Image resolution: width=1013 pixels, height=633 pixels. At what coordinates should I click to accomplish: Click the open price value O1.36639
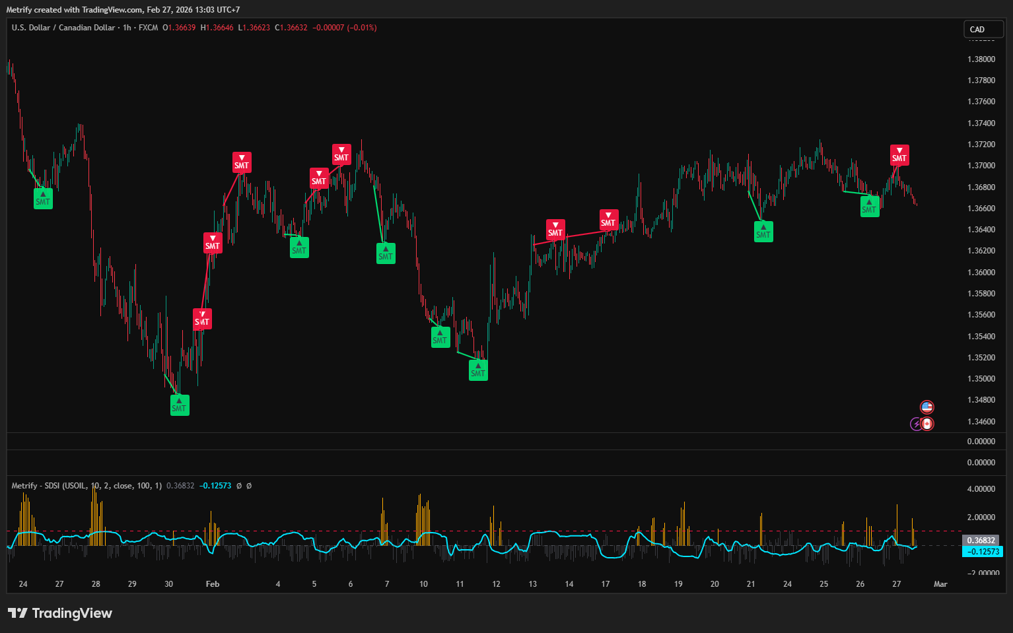pos(179,28)
